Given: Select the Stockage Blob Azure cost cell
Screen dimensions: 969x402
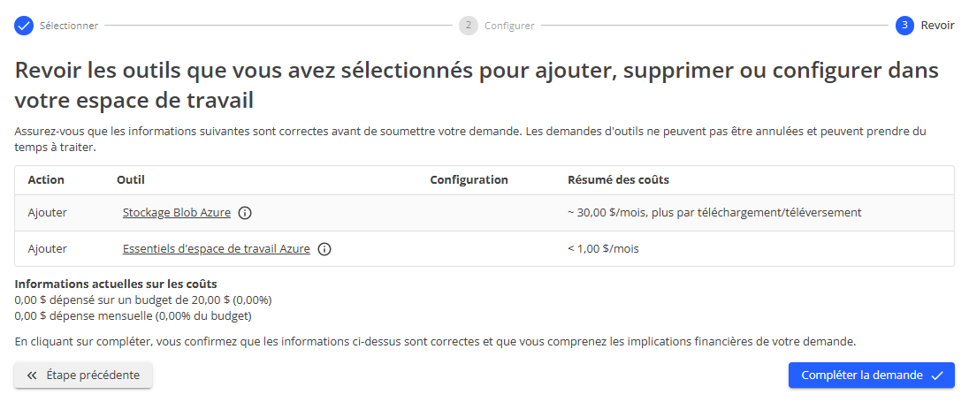Looking at the screenshot, I should point(714,213).
